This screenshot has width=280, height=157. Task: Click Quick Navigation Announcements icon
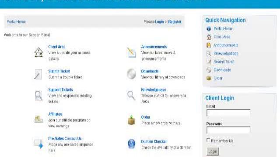point(209,45)
